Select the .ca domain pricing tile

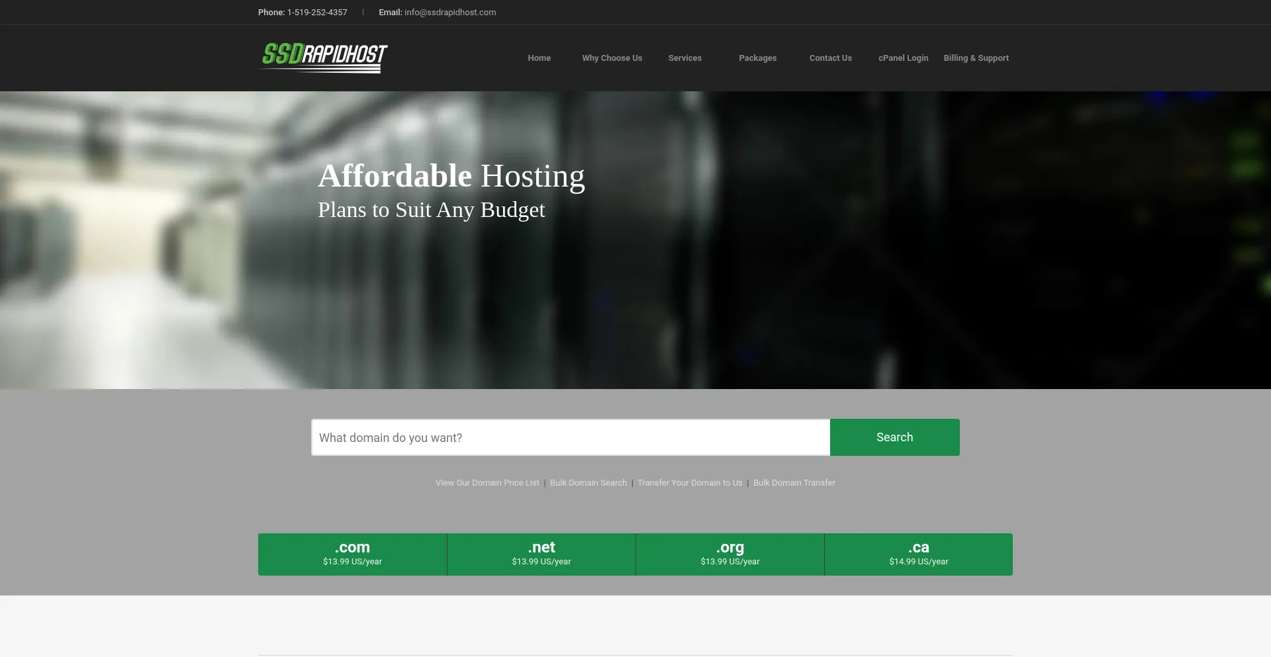click(918, 554)
